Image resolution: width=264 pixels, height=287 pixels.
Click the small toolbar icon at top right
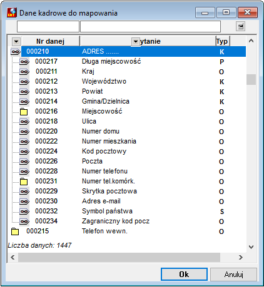pos(241,26)
